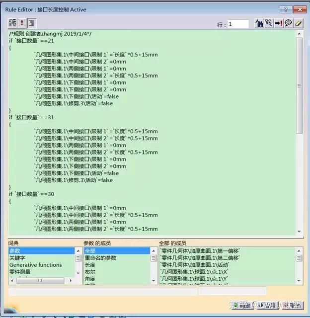Select parameter 加厚曲面.1\活动
This screenshot has height=318, width=310.
click(x=195, y=265)
